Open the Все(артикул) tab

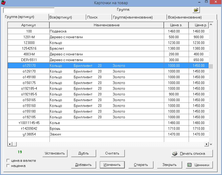(x=60, y=17)
